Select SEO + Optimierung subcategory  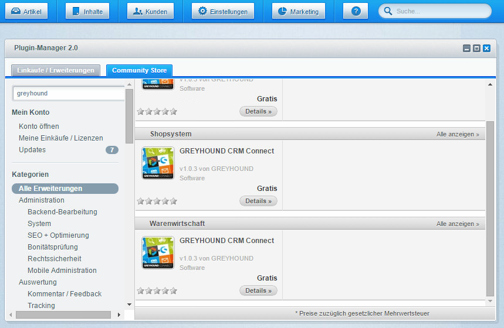tap(58, 235)
